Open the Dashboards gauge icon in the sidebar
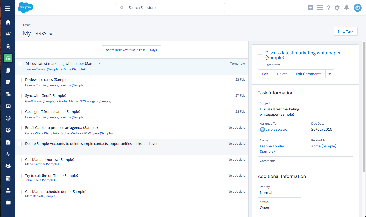The image size is (366, 217). [x=8, y=130]
